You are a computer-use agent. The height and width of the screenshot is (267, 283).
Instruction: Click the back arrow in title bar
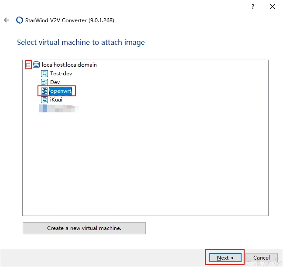pyautogui.click(x=7, y=20)
